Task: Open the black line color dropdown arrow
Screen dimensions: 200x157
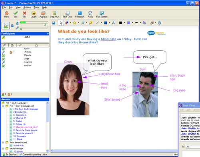Action: (x=124, y=23)
